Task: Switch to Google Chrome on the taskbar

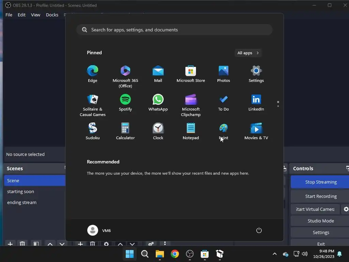Action: click(175, 254)
